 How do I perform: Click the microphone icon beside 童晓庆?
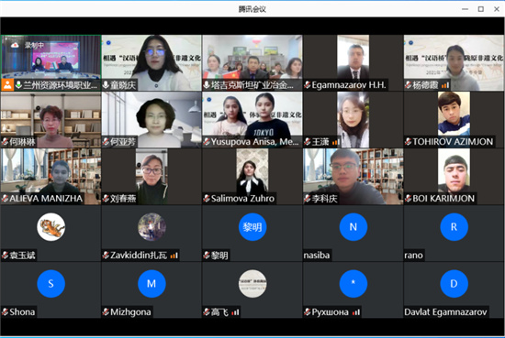106,85
